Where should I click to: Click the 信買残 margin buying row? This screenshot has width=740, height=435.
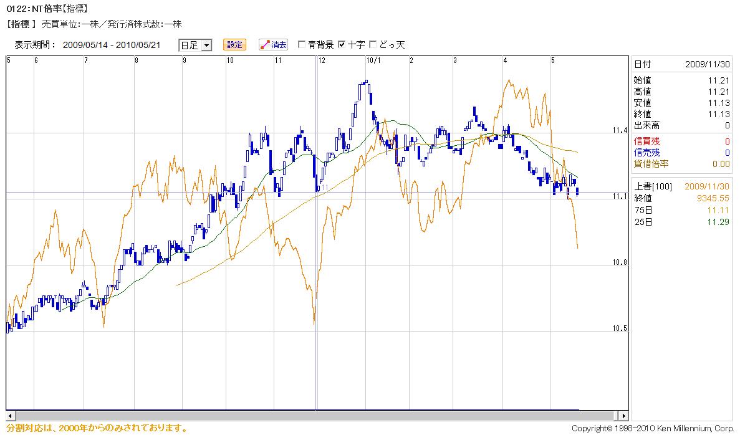coord(681,141)
